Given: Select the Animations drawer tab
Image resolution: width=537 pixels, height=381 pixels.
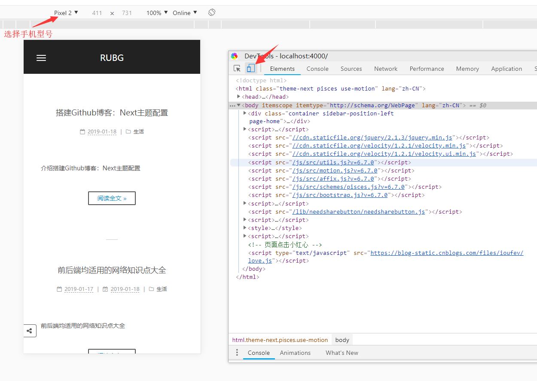Looking at the screenshot, I should 295,353.
